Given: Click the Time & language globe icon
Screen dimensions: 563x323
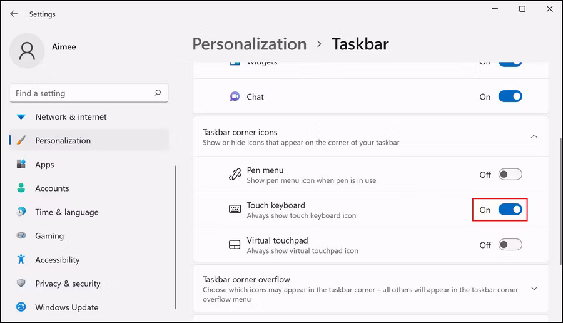Looking at the screenshot, I should coord(21,212).
